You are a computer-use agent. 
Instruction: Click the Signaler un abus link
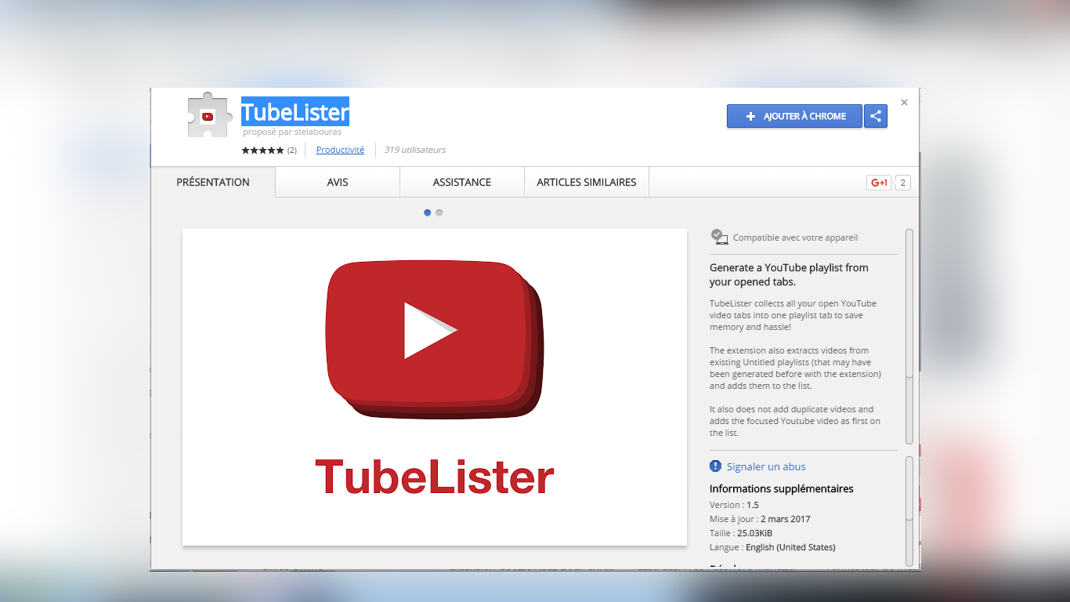(766, 466)
